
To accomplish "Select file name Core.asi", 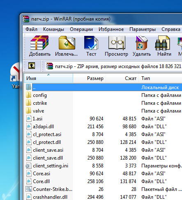I will click(41, 174).
